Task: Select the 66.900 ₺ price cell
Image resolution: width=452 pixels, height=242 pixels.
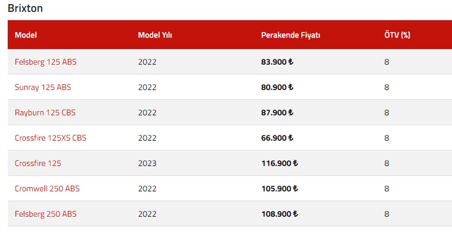Action: [277, 138]
